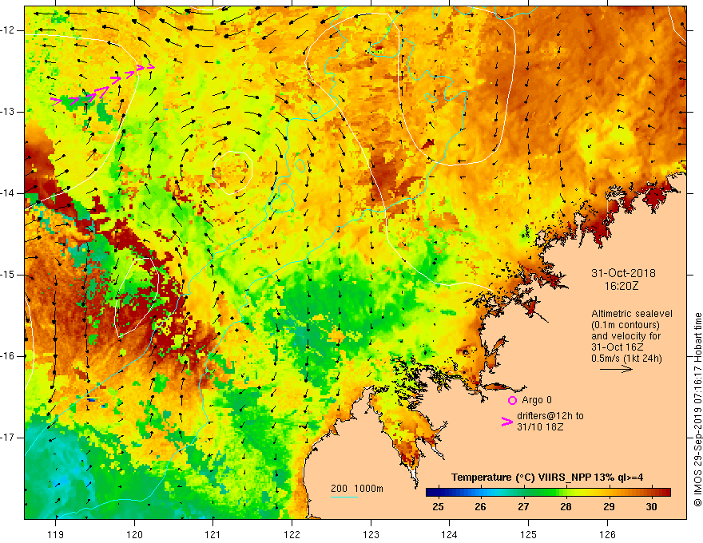Click the magenta Argo 0 circle marker
Screen dimensions: 703x543
point(512,400)
